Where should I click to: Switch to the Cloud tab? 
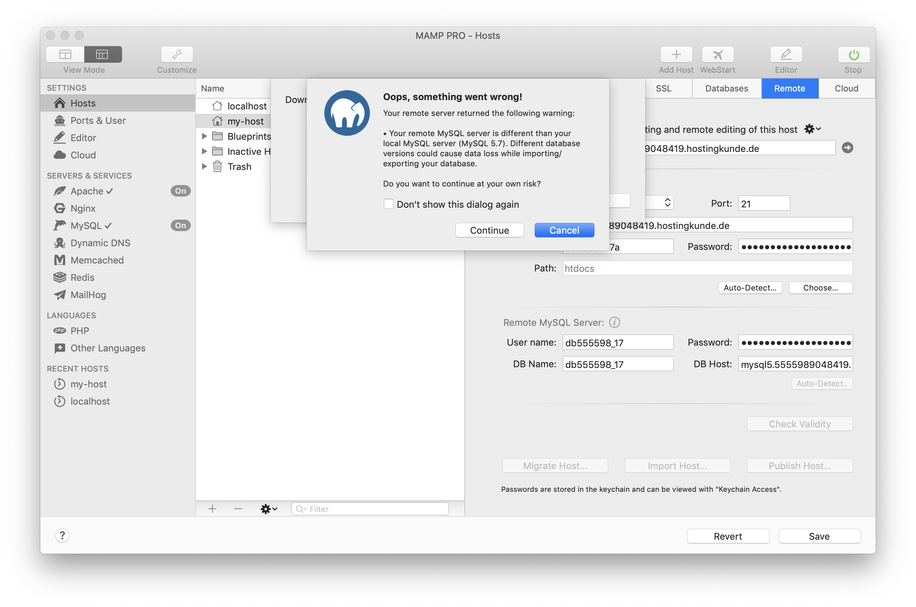(x=846, y=88)
